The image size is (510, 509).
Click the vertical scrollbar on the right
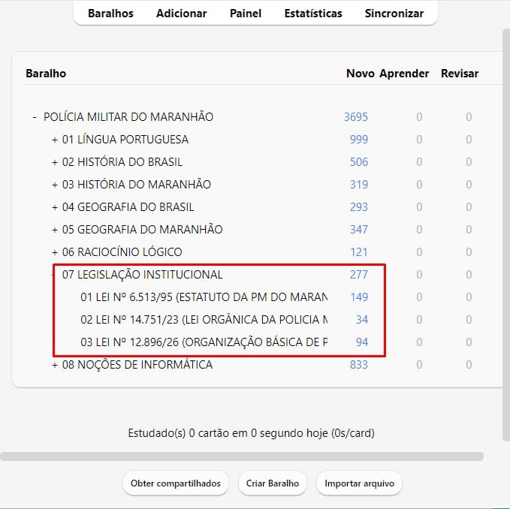(x=506, y=234)
